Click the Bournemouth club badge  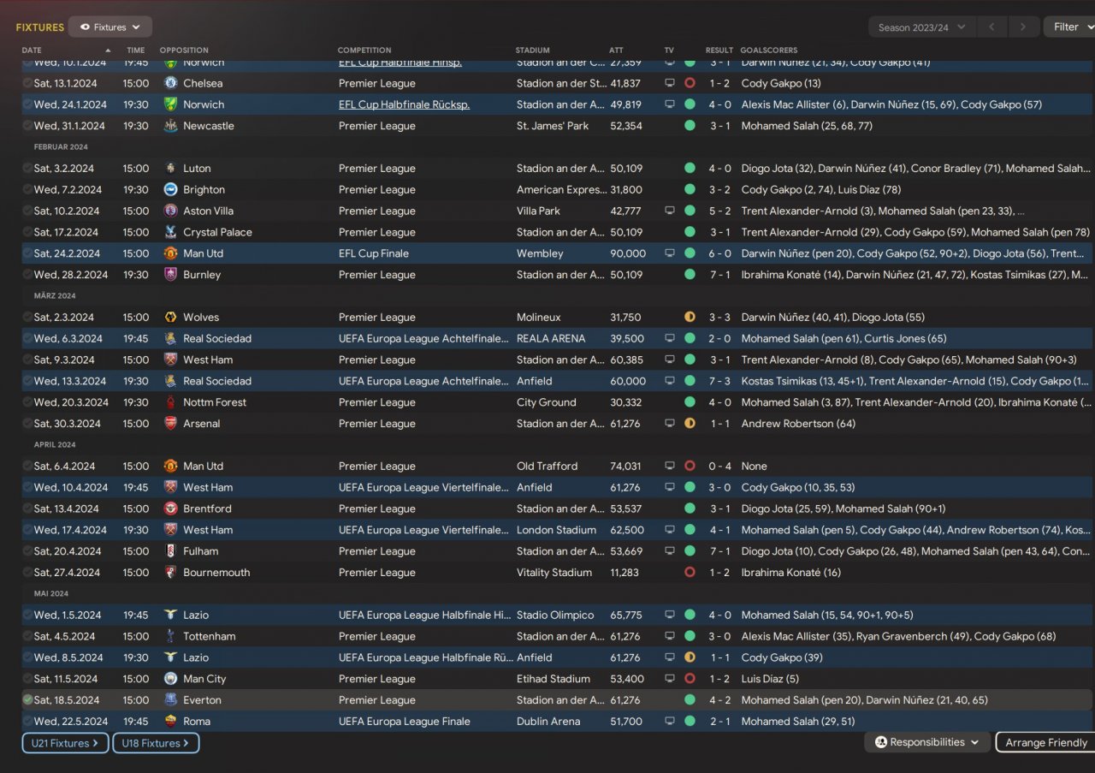(170, 573)
